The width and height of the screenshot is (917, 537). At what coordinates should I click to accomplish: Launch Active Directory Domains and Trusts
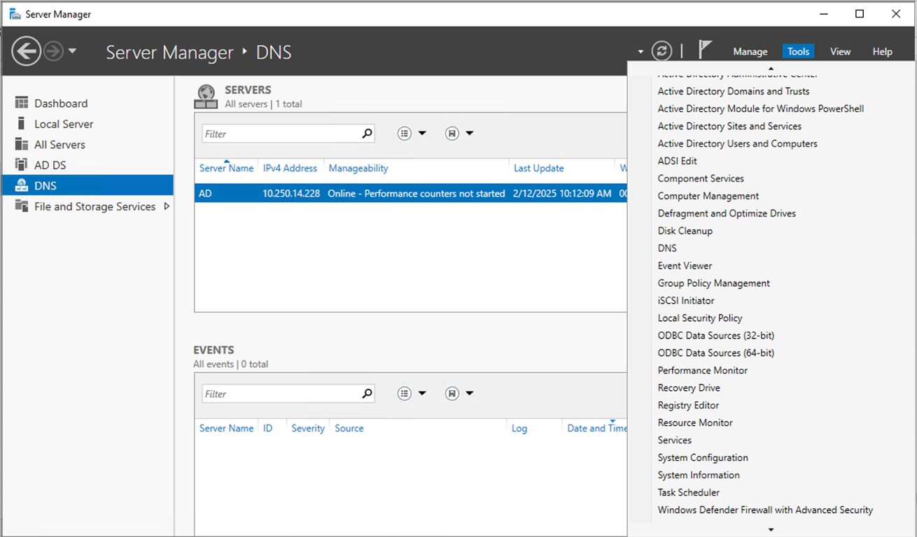point(734,91)
